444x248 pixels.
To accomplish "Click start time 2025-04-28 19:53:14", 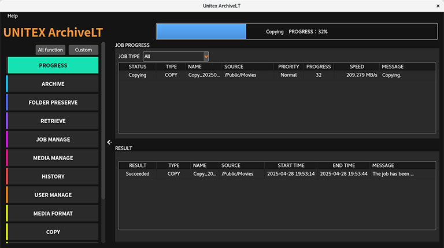I will (x=291, y=174).
